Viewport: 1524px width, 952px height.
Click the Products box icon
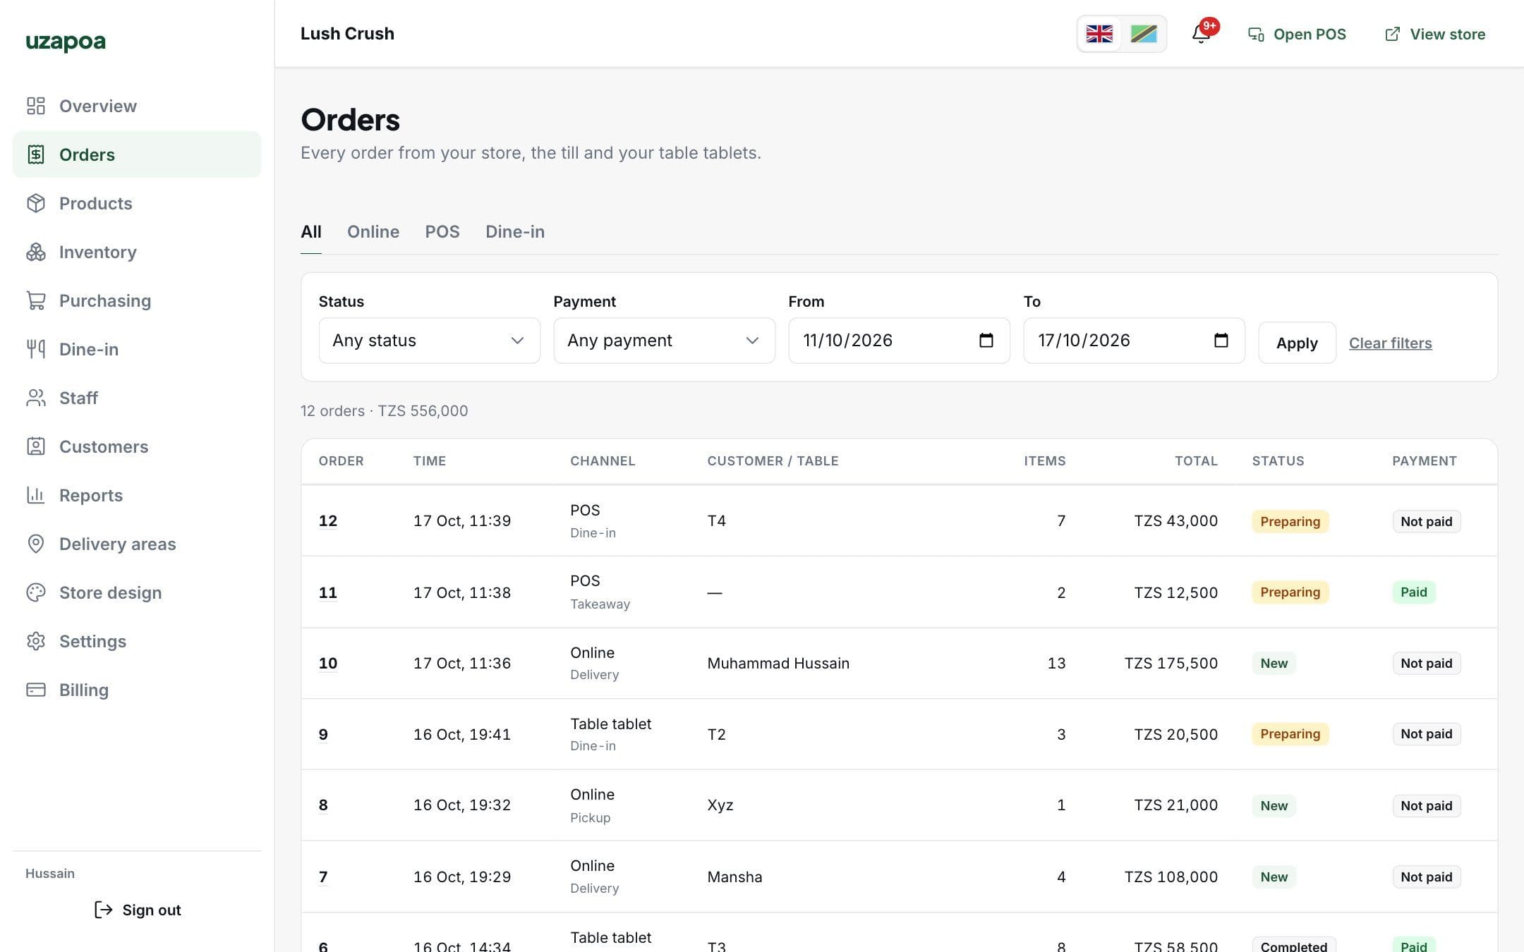click(x=36, y=203)
